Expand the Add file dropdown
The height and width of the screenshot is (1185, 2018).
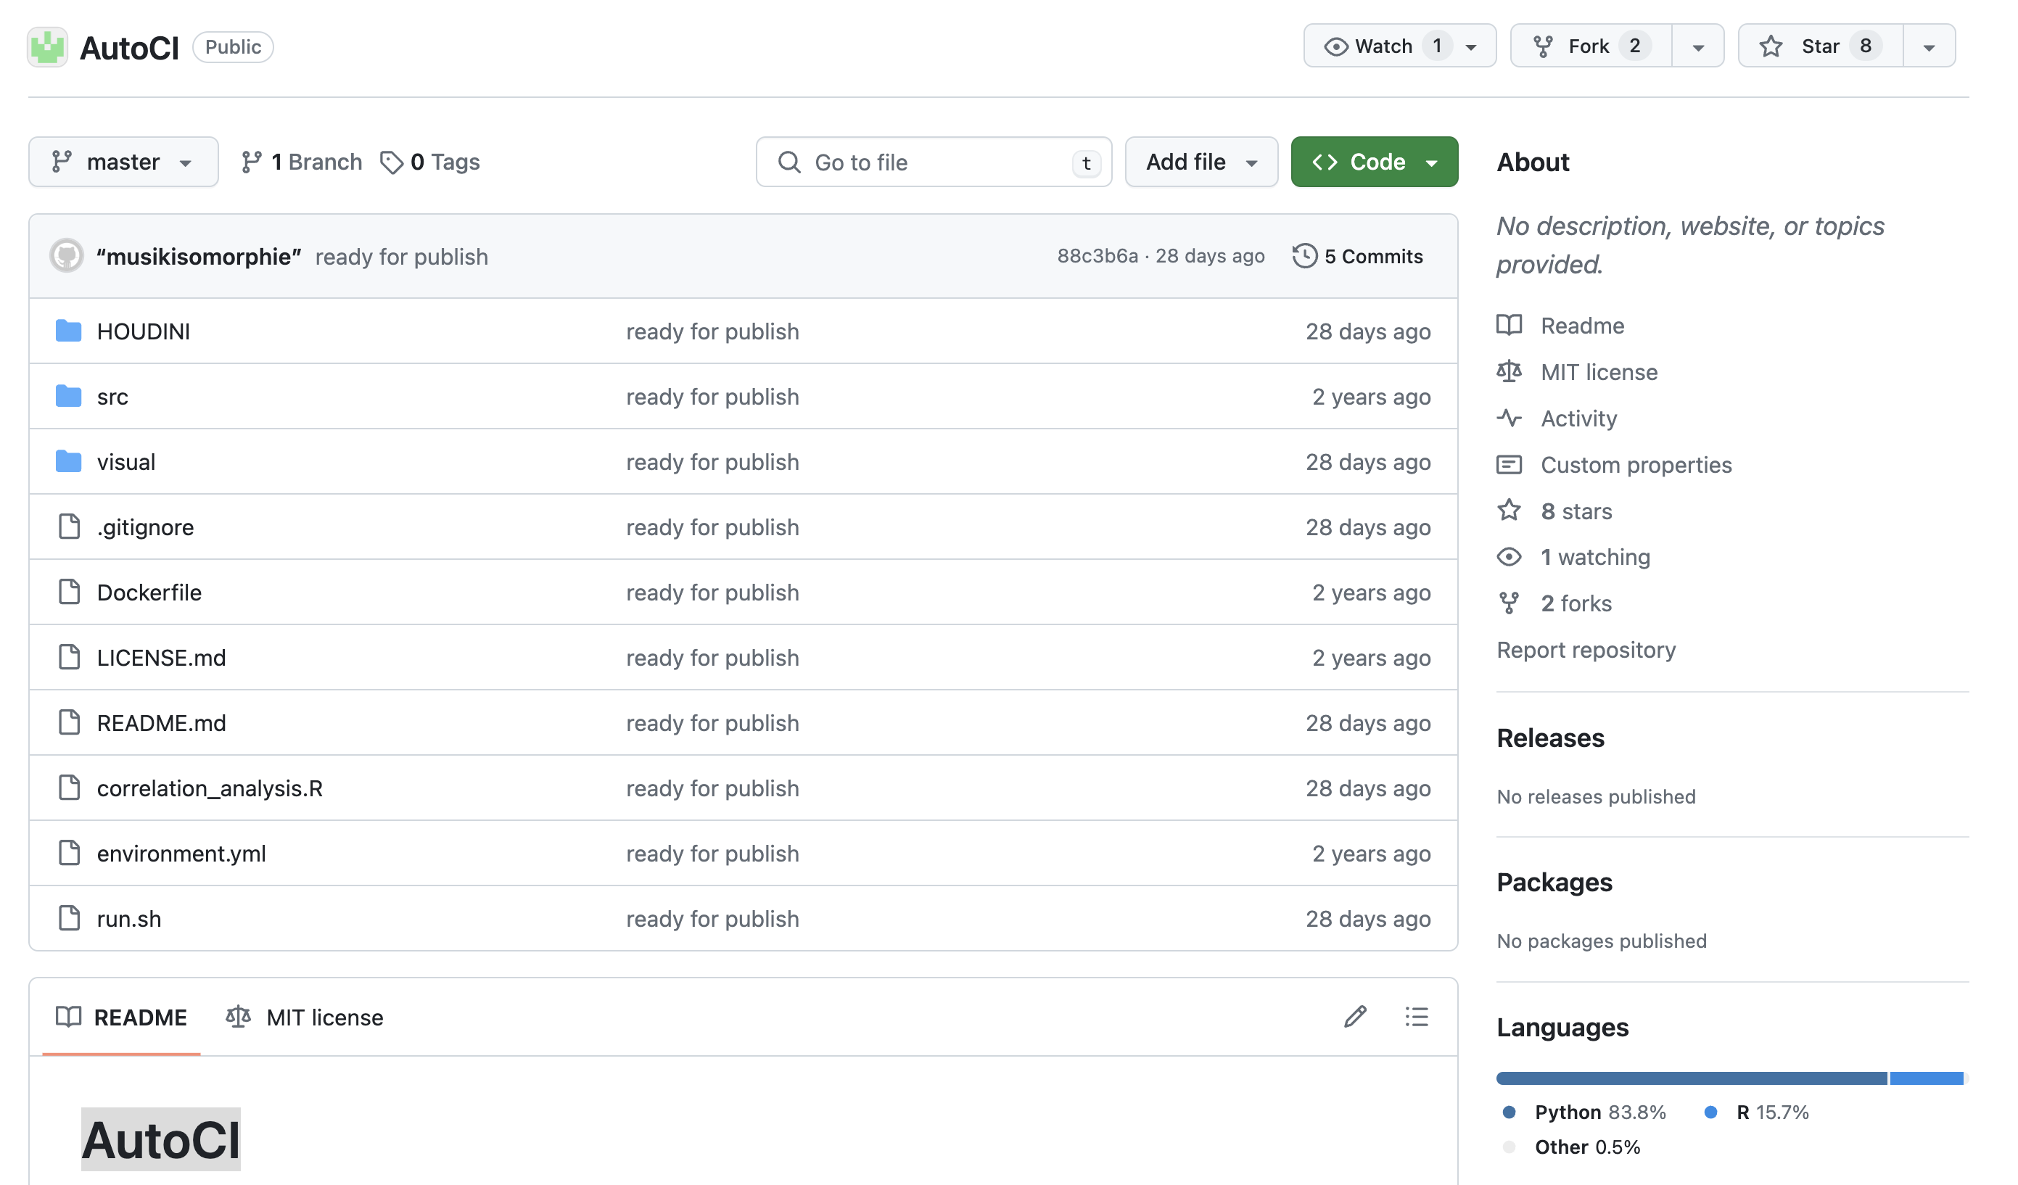point(1201,162)
